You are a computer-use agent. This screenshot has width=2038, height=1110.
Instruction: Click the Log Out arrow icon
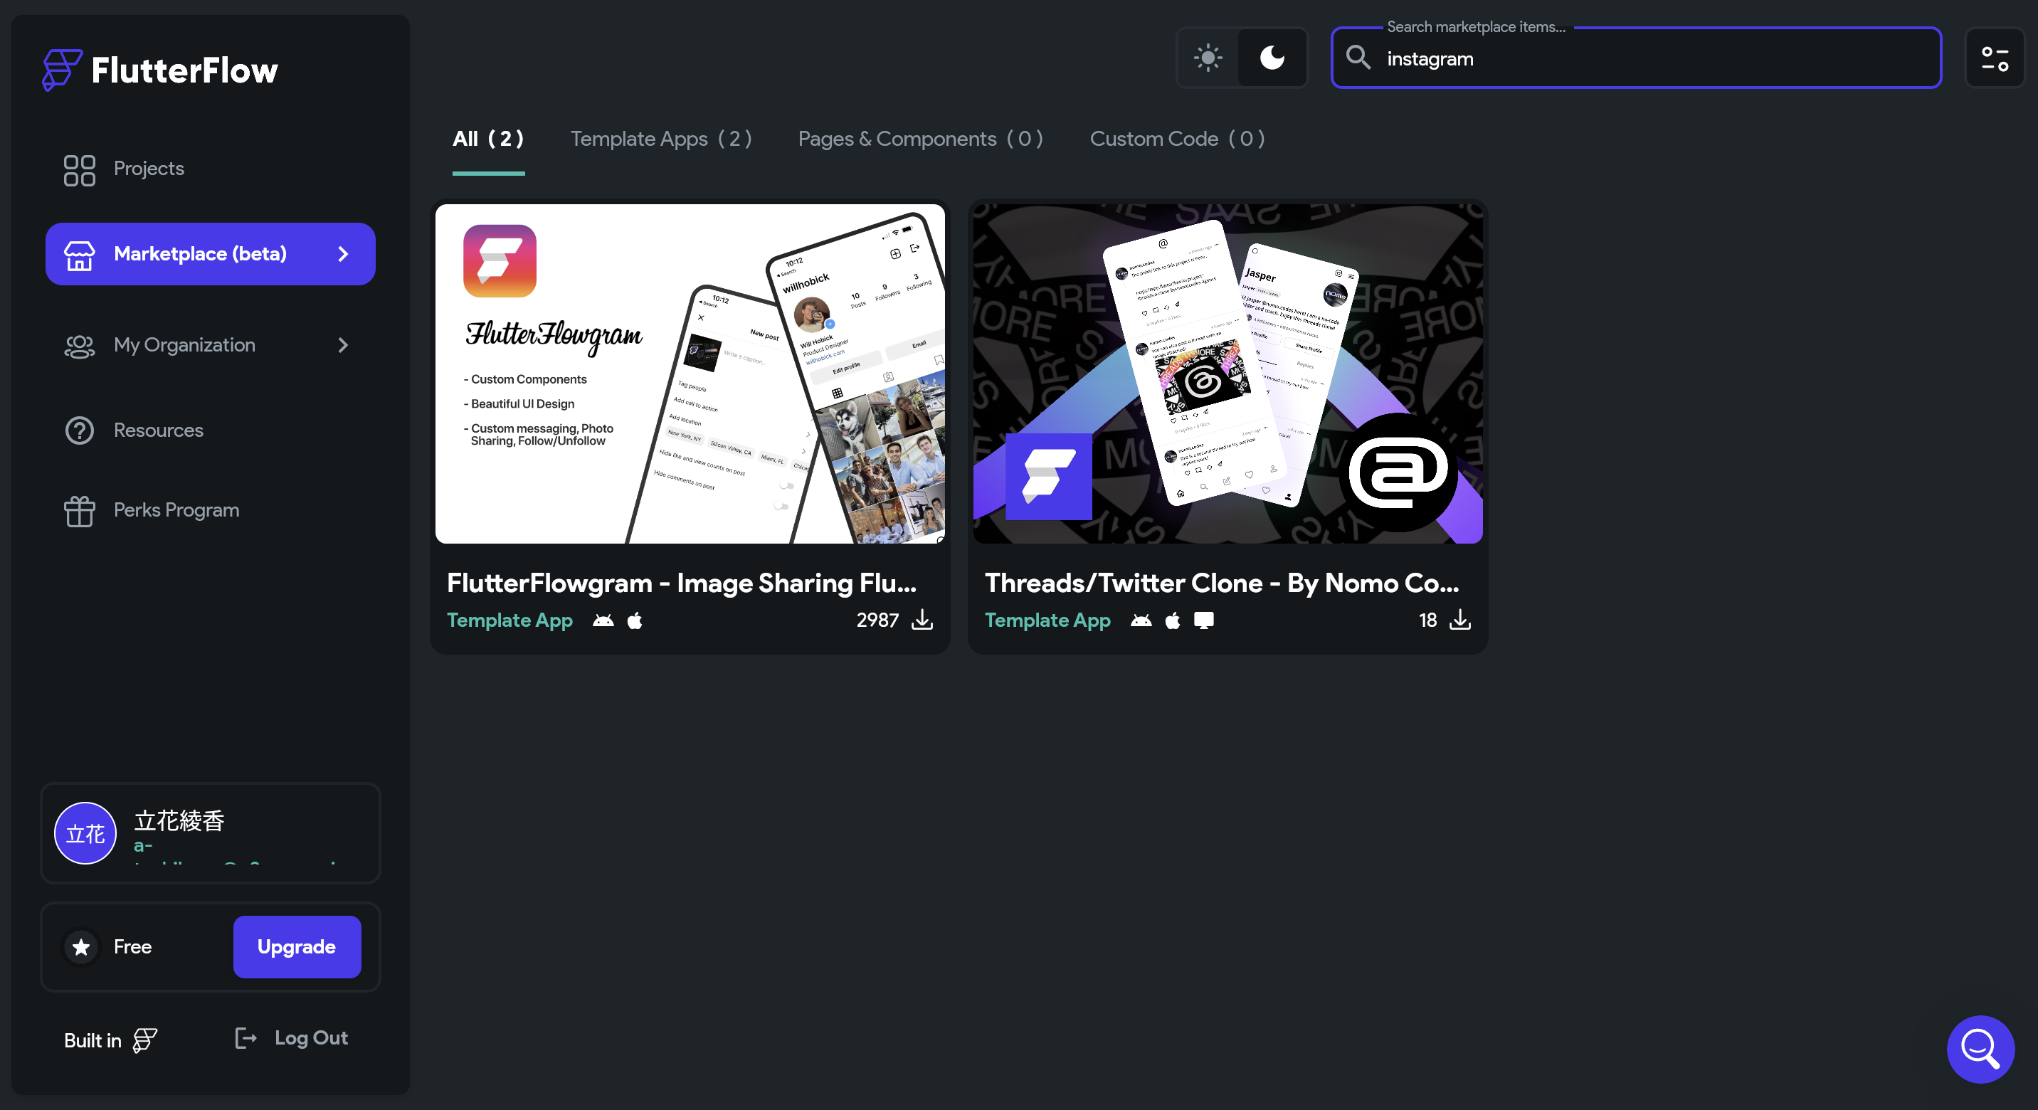pyautogui.click(x=246, y=1038)
